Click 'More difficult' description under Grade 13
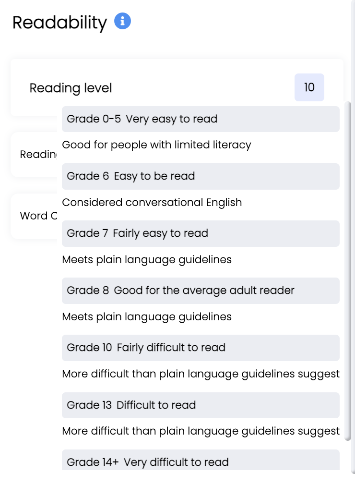This screenshot has height=485, width=355. coord(201,431)
